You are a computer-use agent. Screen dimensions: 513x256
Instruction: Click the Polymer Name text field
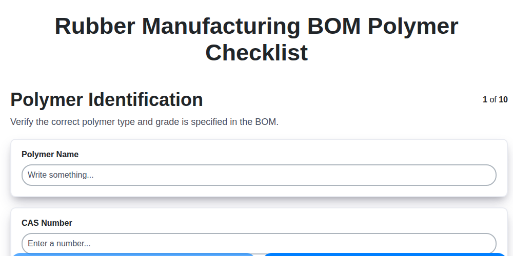(x=259, y=175)
